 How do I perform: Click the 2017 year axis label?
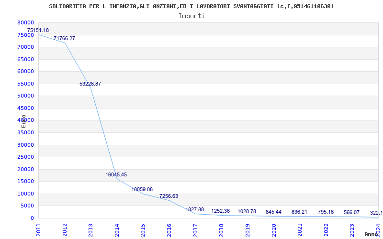pos(195,230)
